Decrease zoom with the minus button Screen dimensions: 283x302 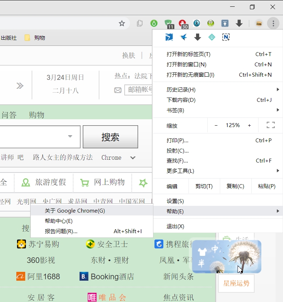216,125
